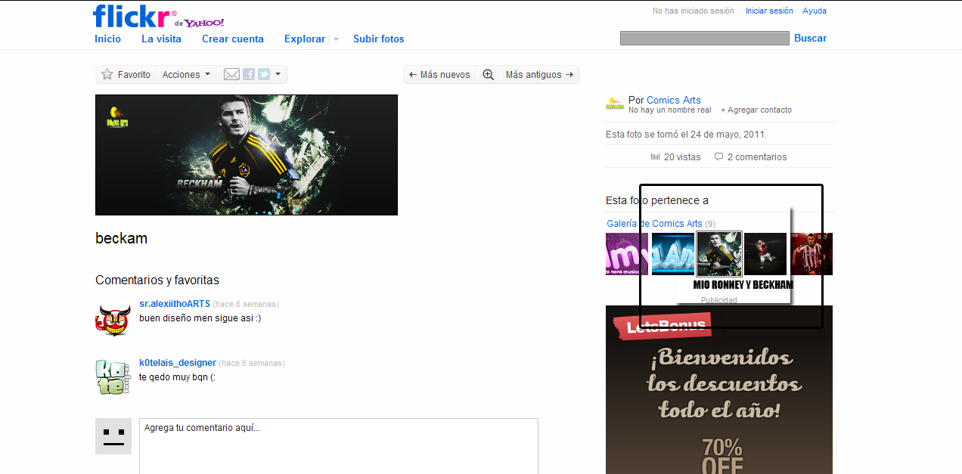
Task: Share photo on Twitter icon
Action: (264, 74)
